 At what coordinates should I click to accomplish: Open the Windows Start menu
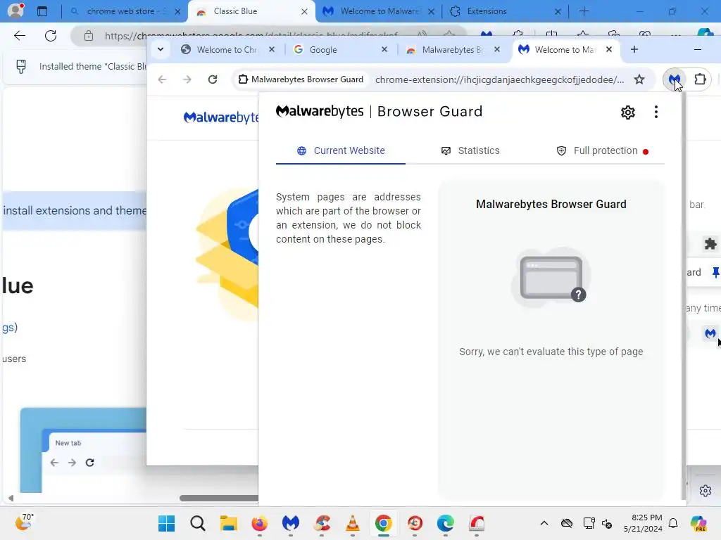pos(166,523)
